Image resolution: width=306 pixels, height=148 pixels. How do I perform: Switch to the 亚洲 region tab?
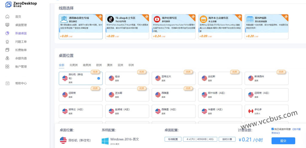[120, 65]
